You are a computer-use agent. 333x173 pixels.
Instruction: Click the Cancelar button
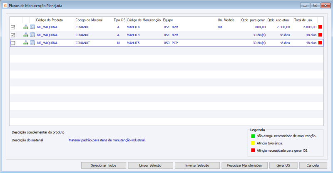(313, 166)
